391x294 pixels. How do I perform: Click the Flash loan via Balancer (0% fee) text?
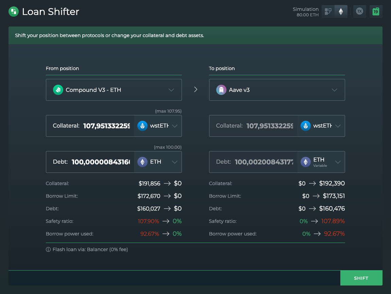(x=90, y=249)
